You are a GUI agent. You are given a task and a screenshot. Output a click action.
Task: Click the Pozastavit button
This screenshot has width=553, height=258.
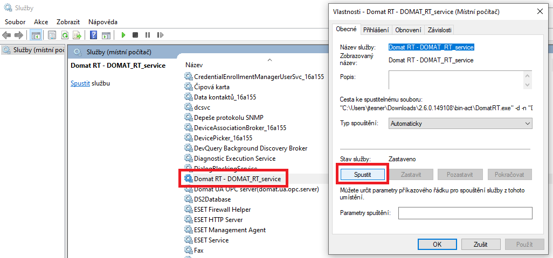coord(460,174)
